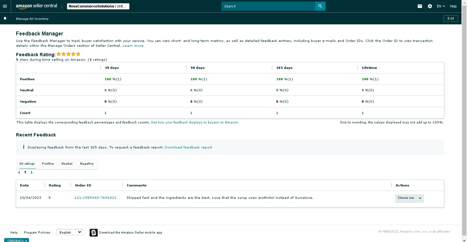Go to next feedback page arrow
This screenshot has height=242, width=467.
[32, 172]
